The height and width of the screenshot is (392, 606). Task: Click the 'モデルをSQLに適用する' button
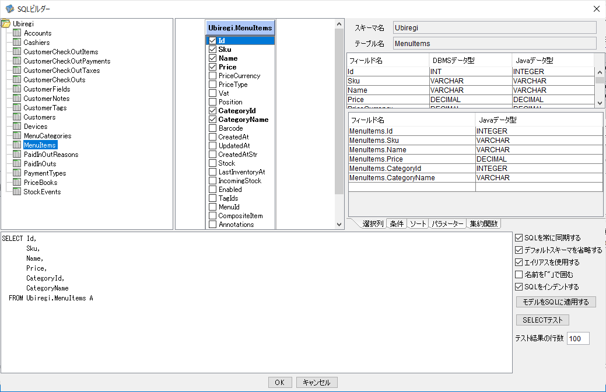point(556,302)
